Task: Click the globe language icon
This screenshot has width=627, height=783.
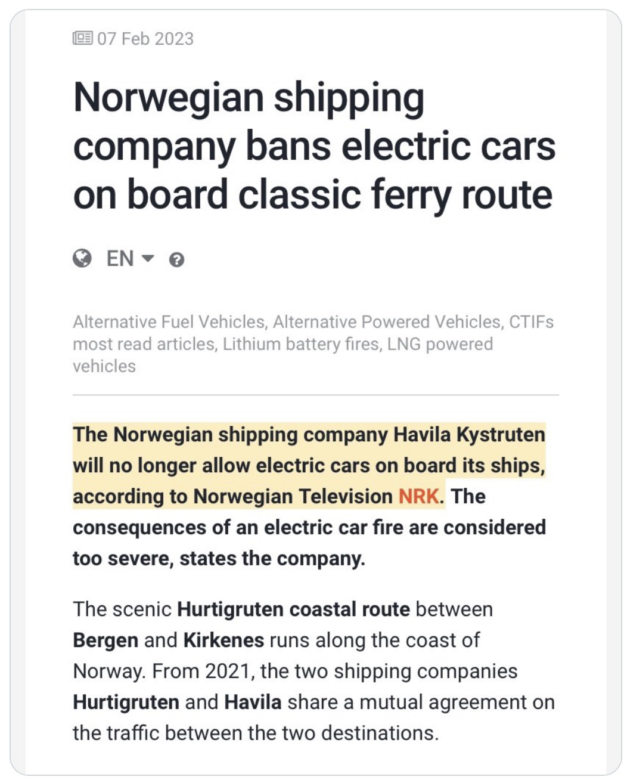Action: coord(82,258)
